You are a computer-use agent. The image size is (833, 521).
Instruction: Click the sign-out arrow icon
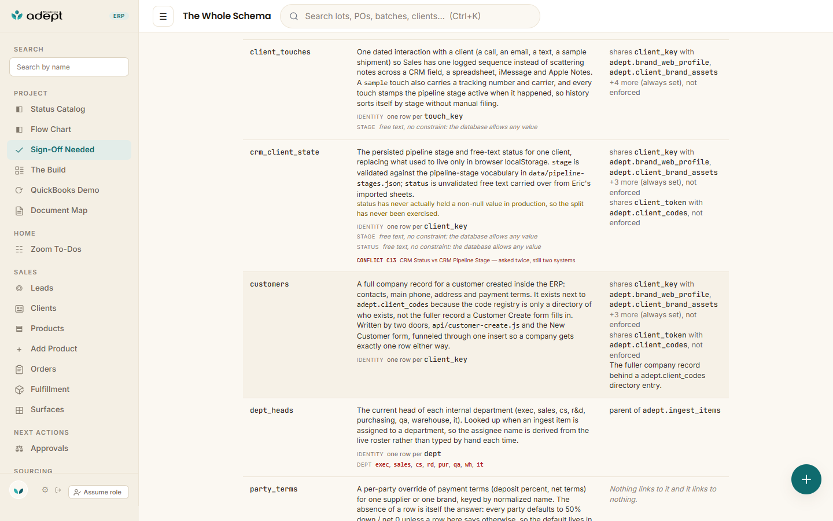[x=58, y=490]
